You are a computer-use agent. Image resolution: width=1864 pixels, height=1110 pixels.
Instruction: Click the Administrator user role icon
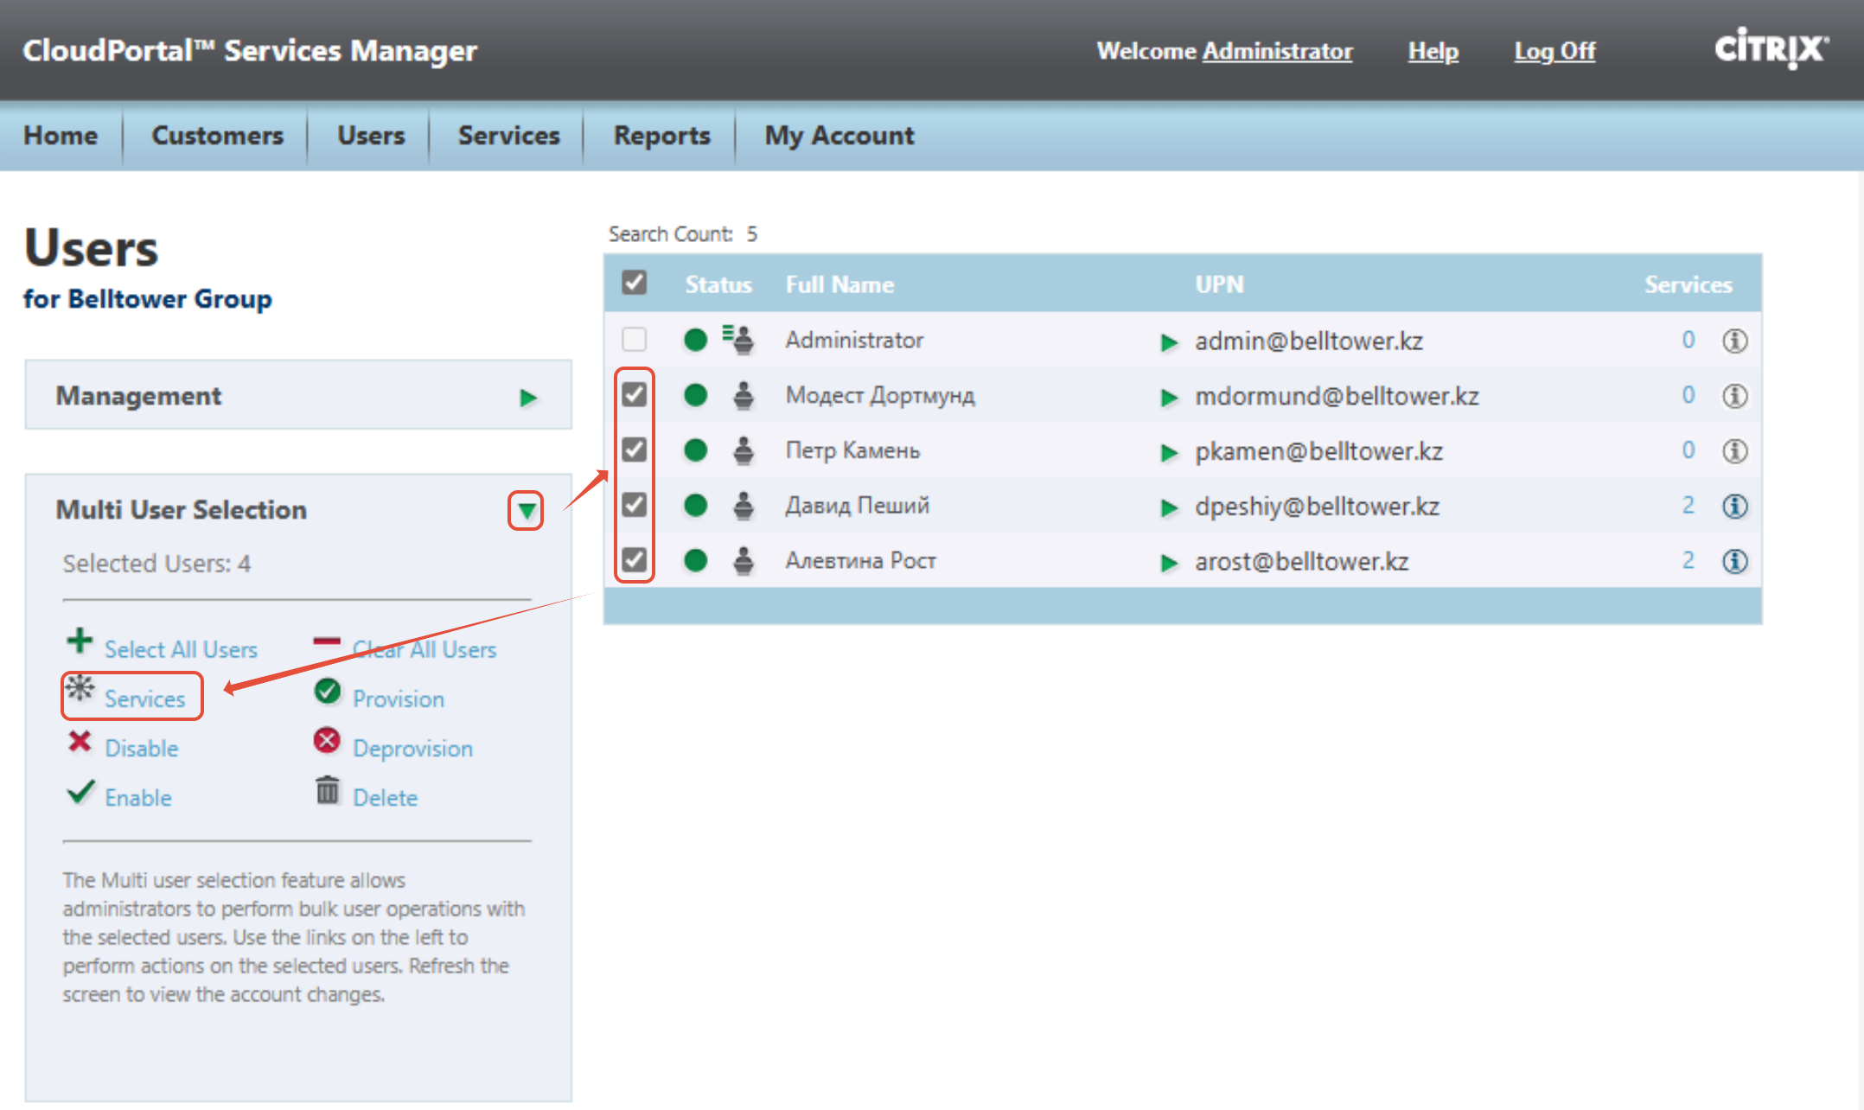pos(737,340)
